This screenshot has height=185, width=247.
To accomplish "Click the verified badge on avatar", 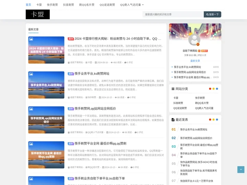I will [x=198, y=45].
